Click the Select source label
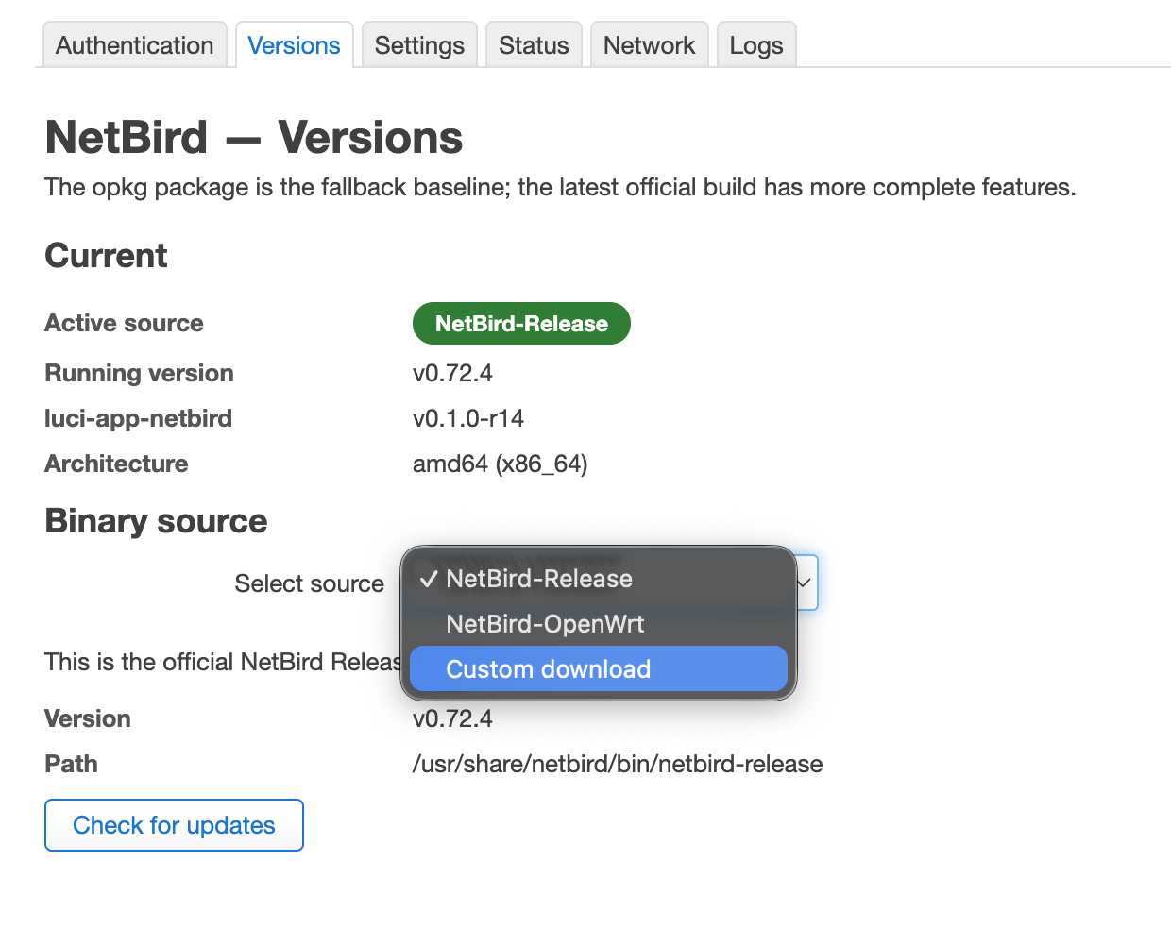The height and width of the screenshot is (929, 1171). coord(309,583)
